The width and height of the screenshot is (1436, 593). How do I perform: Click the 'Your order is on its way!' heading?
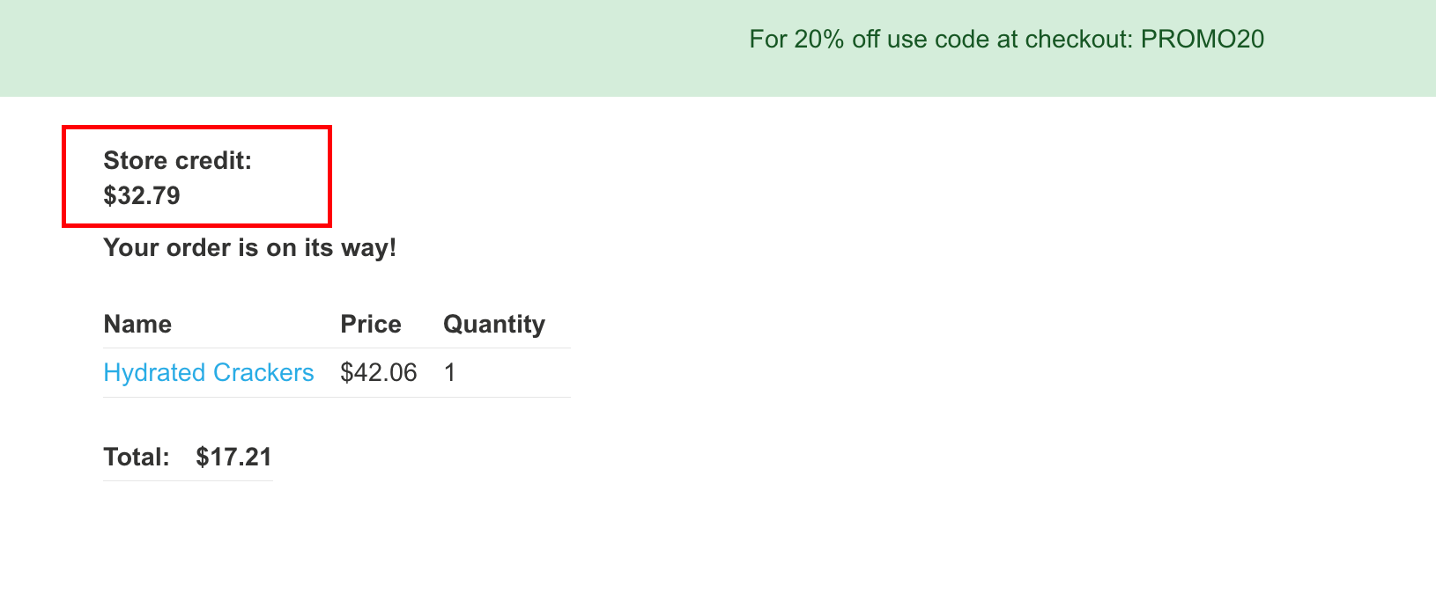tap(249, 248)
